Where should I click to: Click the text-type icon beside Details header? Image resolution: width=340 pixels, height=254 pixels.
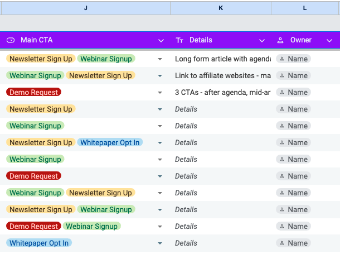tap(179, 40)
